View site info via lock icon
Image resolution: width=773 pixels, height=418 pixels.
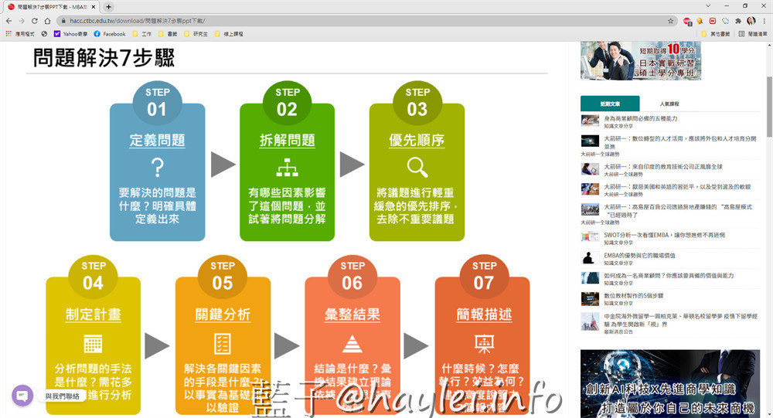click(x=63, y=21)
